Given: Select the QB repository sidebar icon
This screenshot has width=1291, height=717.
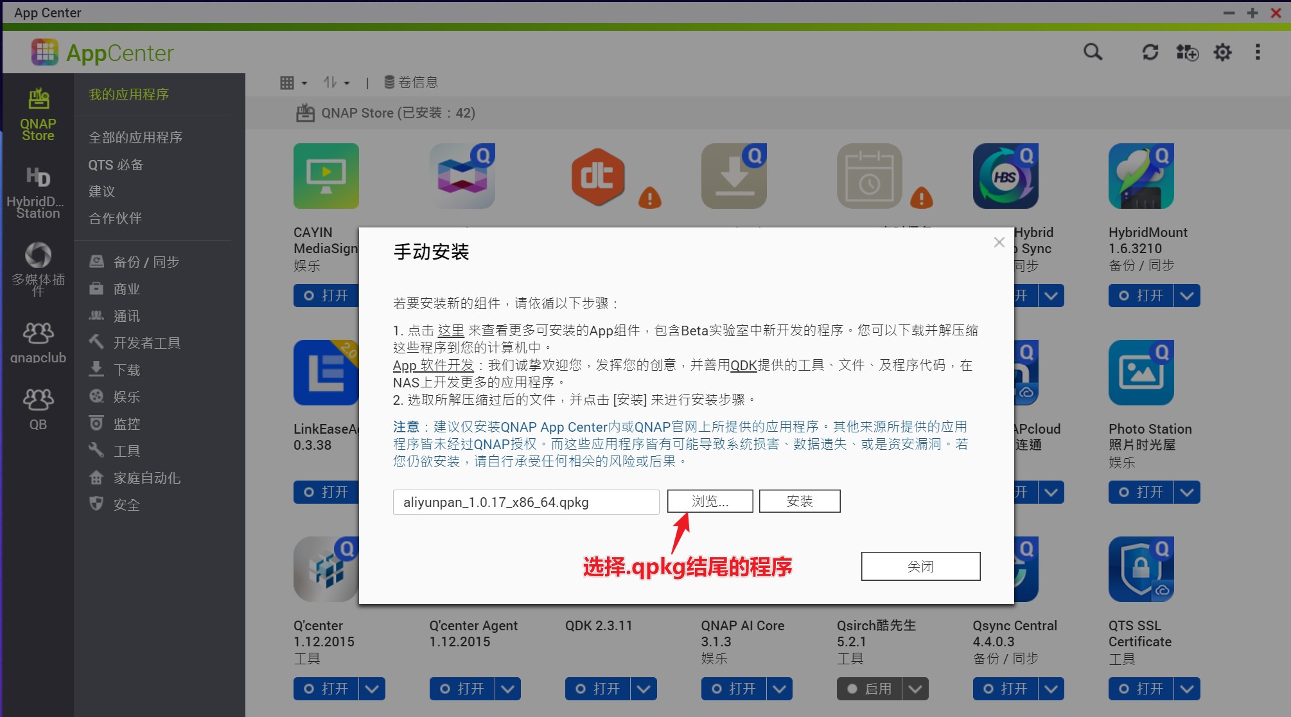Looking at the screenshot, I should point(38,409).
